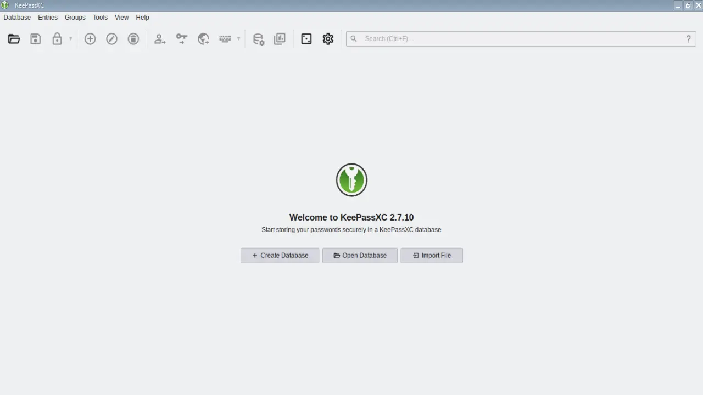This screenshot has width=703, height=395.
Task: Open Database Reports toolbar icon
Action: (x=280, y=39)
